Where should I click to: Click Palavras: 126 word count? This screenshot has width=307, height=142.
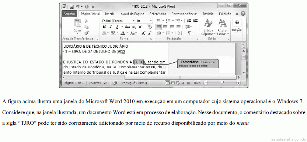pos(98,83)
